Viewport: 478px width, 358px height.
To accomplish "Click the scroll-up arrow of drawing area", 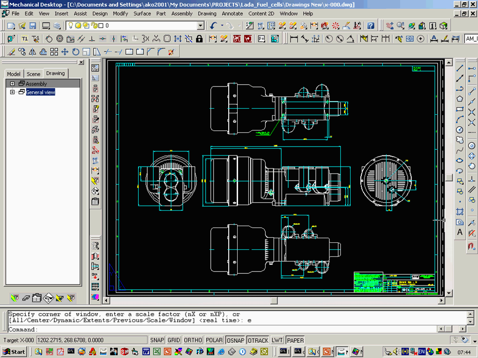I will [x=449, y=63].
